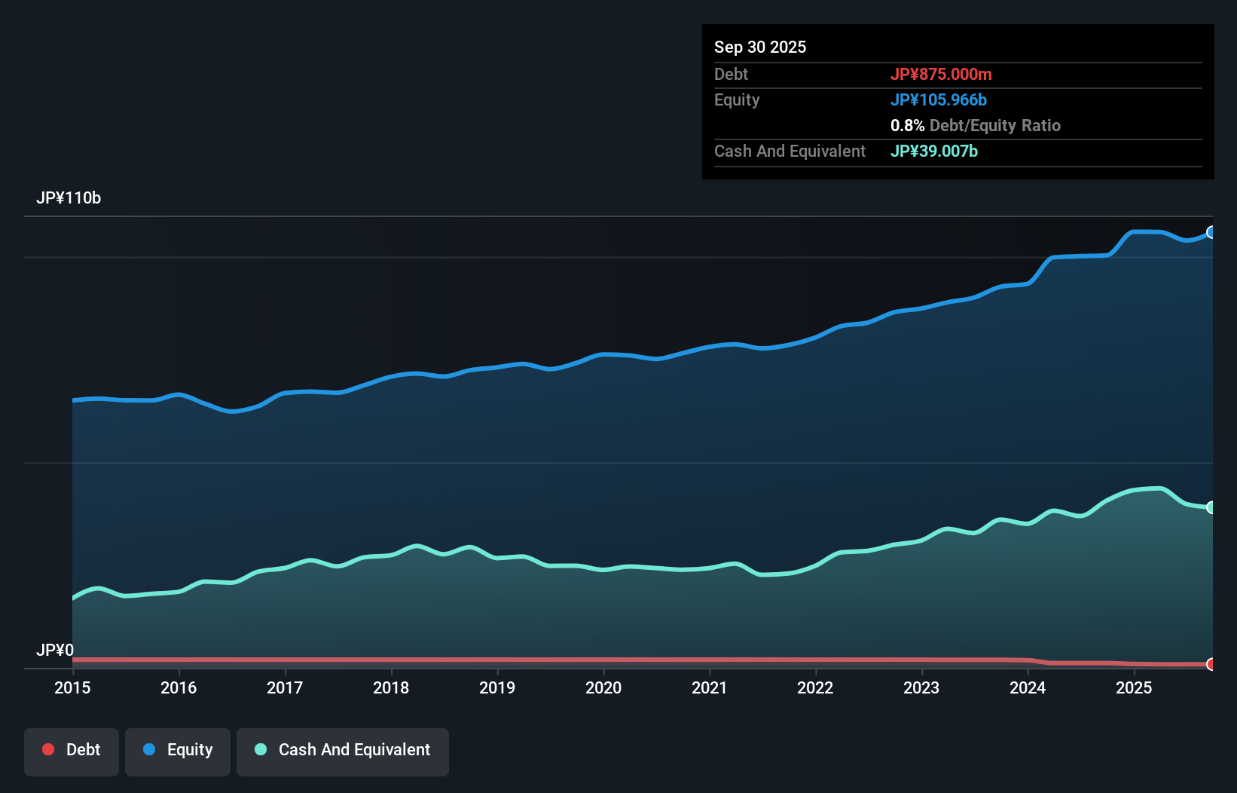Click the JP¥0 axis label
Viewport: 1237px width, 793px height.
[x=53, y=650]
